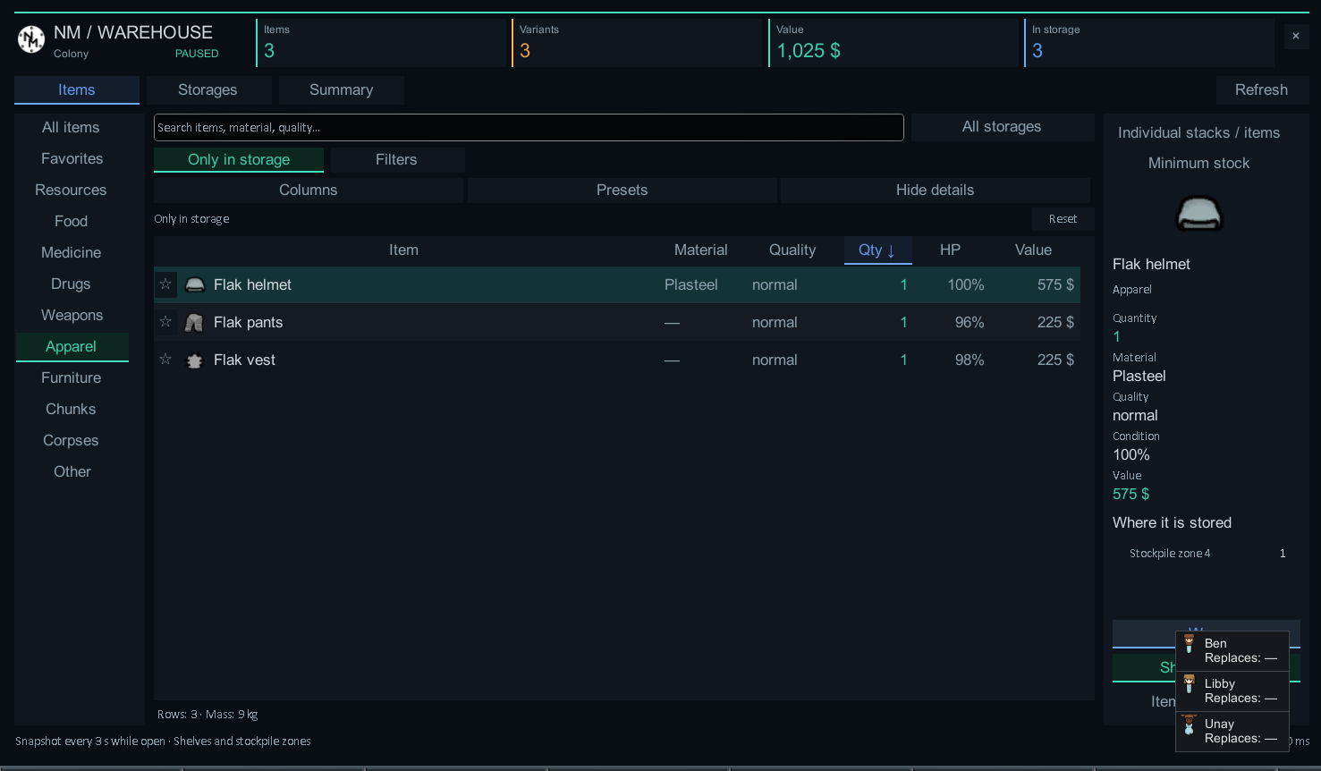Sort table by the Item column
Image resolution: width=1321 pixels, height=771 pixels.
click(404, 250)
